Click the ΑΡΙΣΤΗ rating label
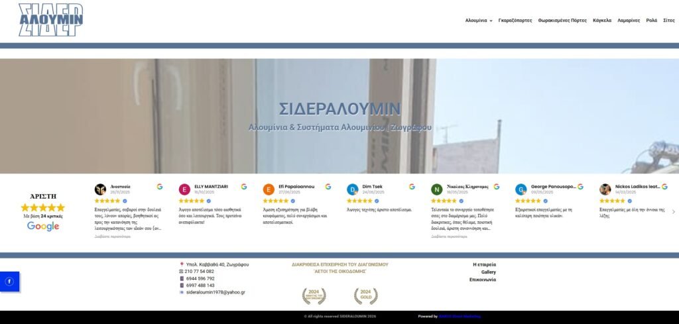Image resolution: width=679 pixels, height=324 pixels. pyautogui.click(x=43, y=196)
